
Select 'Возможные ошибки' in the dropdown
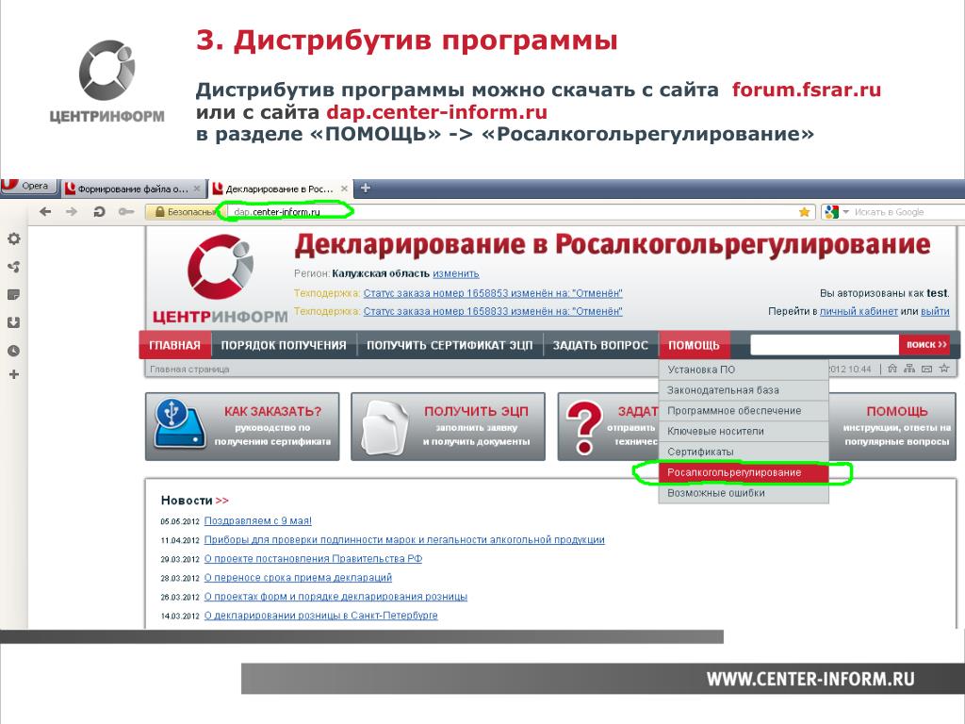tap(744, 493)
